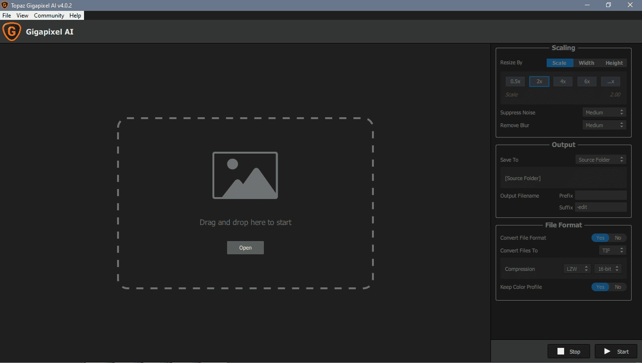This screenshot has height=363, width=642.
Task: Open the View menu
Action: pyautogui.click(x=22, y=16)
